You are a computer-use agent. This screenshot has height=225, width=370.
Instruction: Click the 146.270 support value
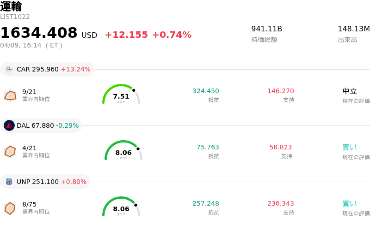click(x=281, y=91)
